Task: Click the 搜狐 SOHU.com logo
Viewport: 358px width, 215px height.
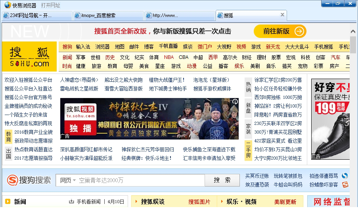Action: pyautogui.click(x=29, y=57)
